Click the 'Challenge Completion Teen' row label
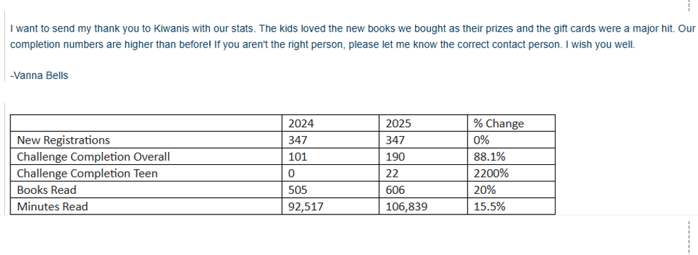698x255 pixels. point(146,173)
